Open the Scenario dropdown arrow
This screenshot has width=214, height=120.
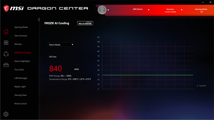[182, 10]
